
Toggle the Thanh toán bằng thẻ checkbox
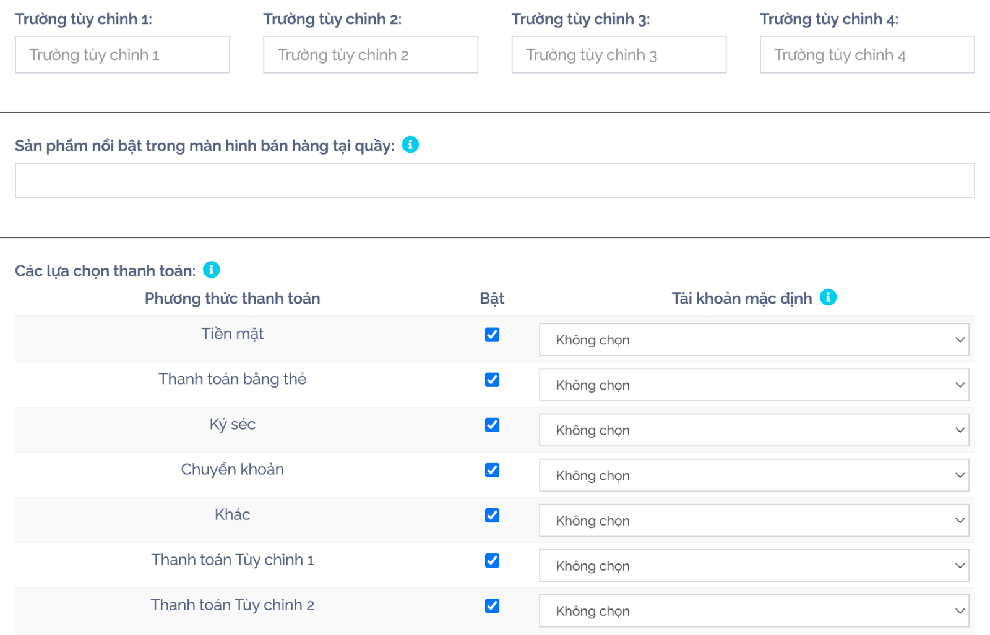(x=492, y=380)
